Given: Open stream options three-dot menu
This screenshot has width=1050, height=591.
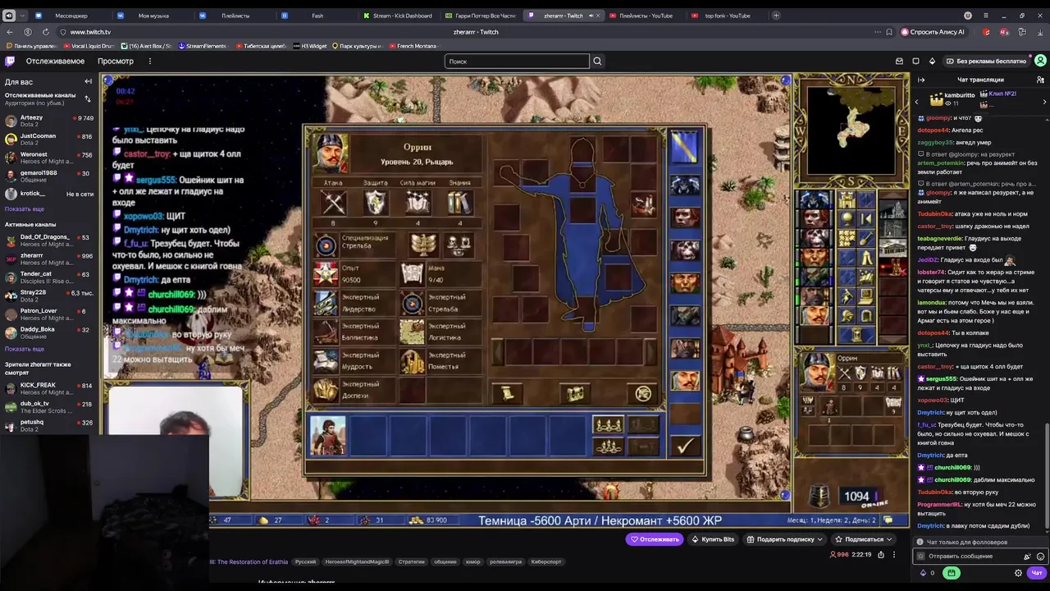Looking at the screenshot, I should click(895, 554).
